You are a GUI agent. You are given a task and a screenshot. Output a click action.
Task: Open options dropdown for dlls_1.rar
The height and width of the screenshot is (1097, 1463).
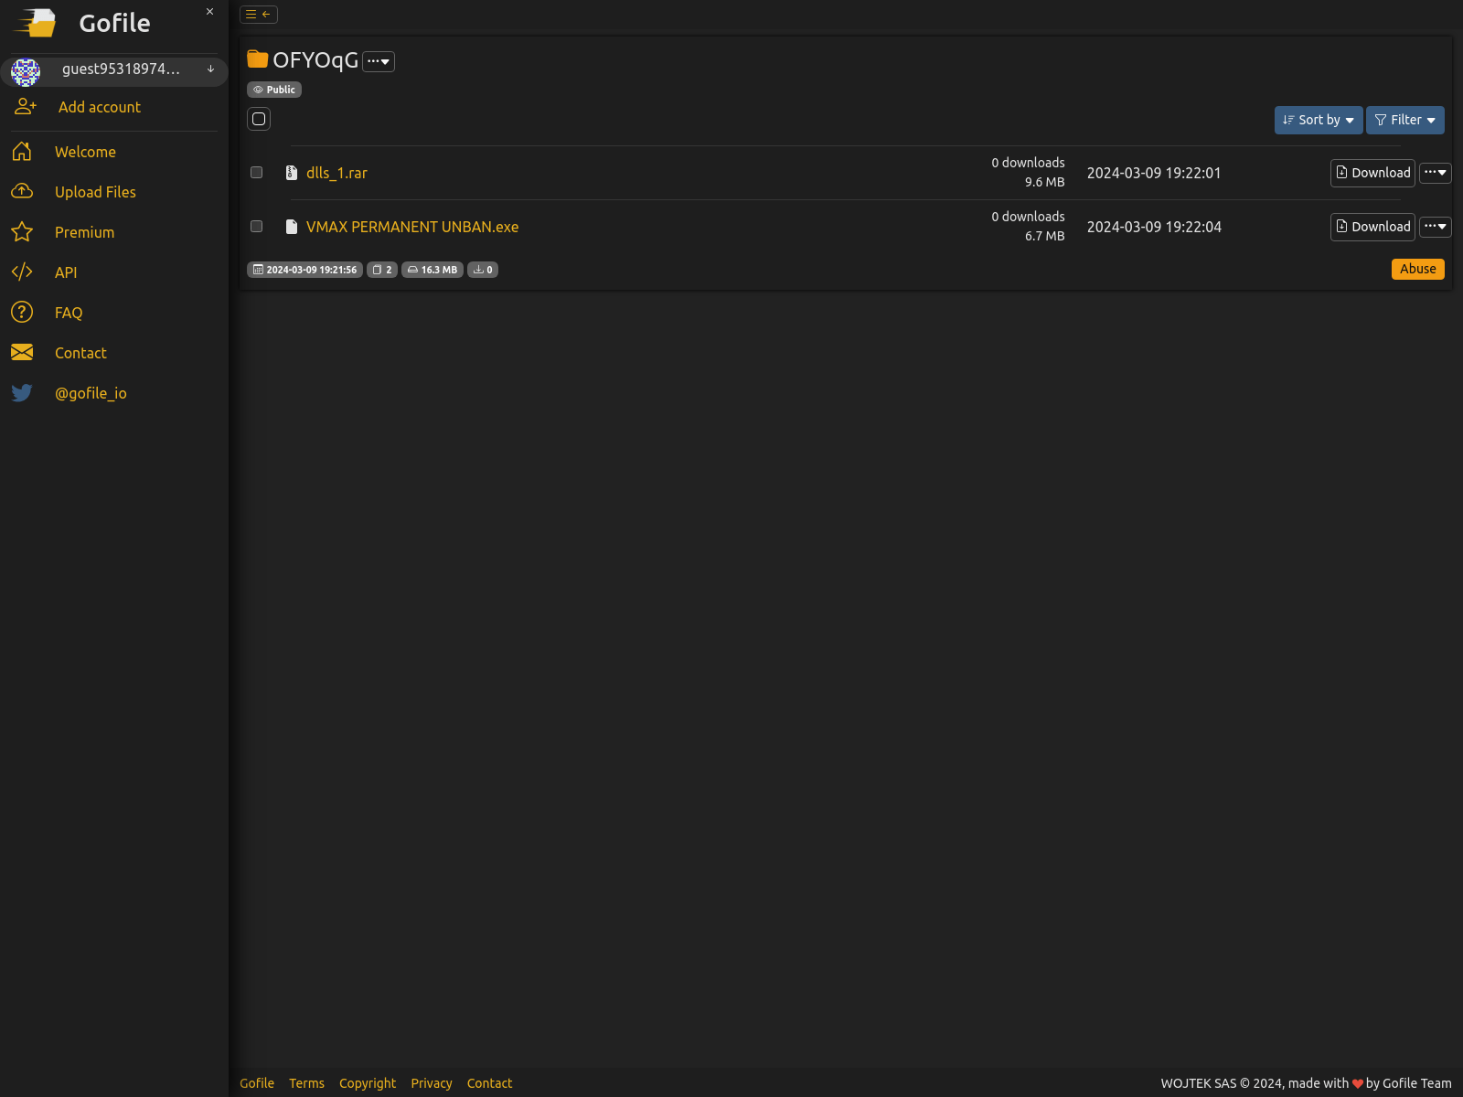1436,173
